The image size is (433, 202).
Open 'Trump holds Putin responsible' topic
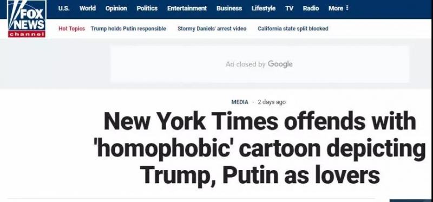coord(128,29)
